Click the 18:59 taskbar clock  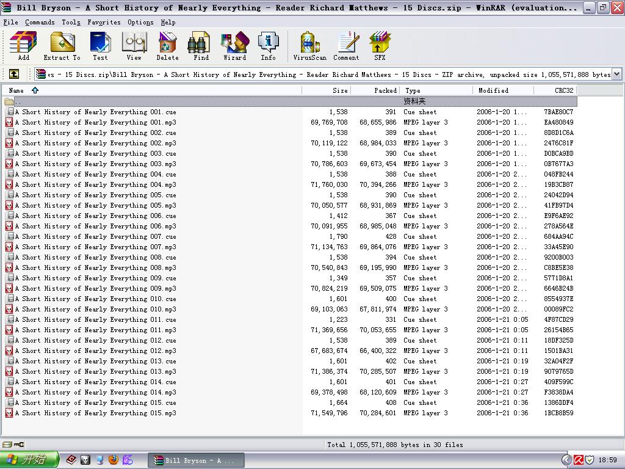coord(607,460)
